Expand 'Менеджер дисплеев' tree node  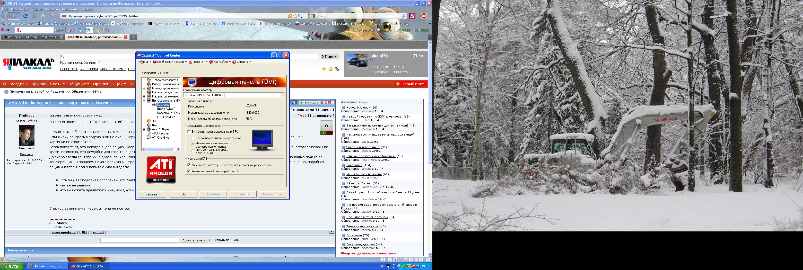[x=144, y=88]
